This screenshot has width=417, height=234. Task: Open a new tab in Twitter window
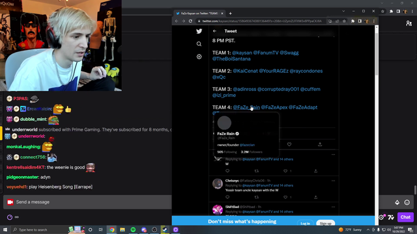point(230,13)
